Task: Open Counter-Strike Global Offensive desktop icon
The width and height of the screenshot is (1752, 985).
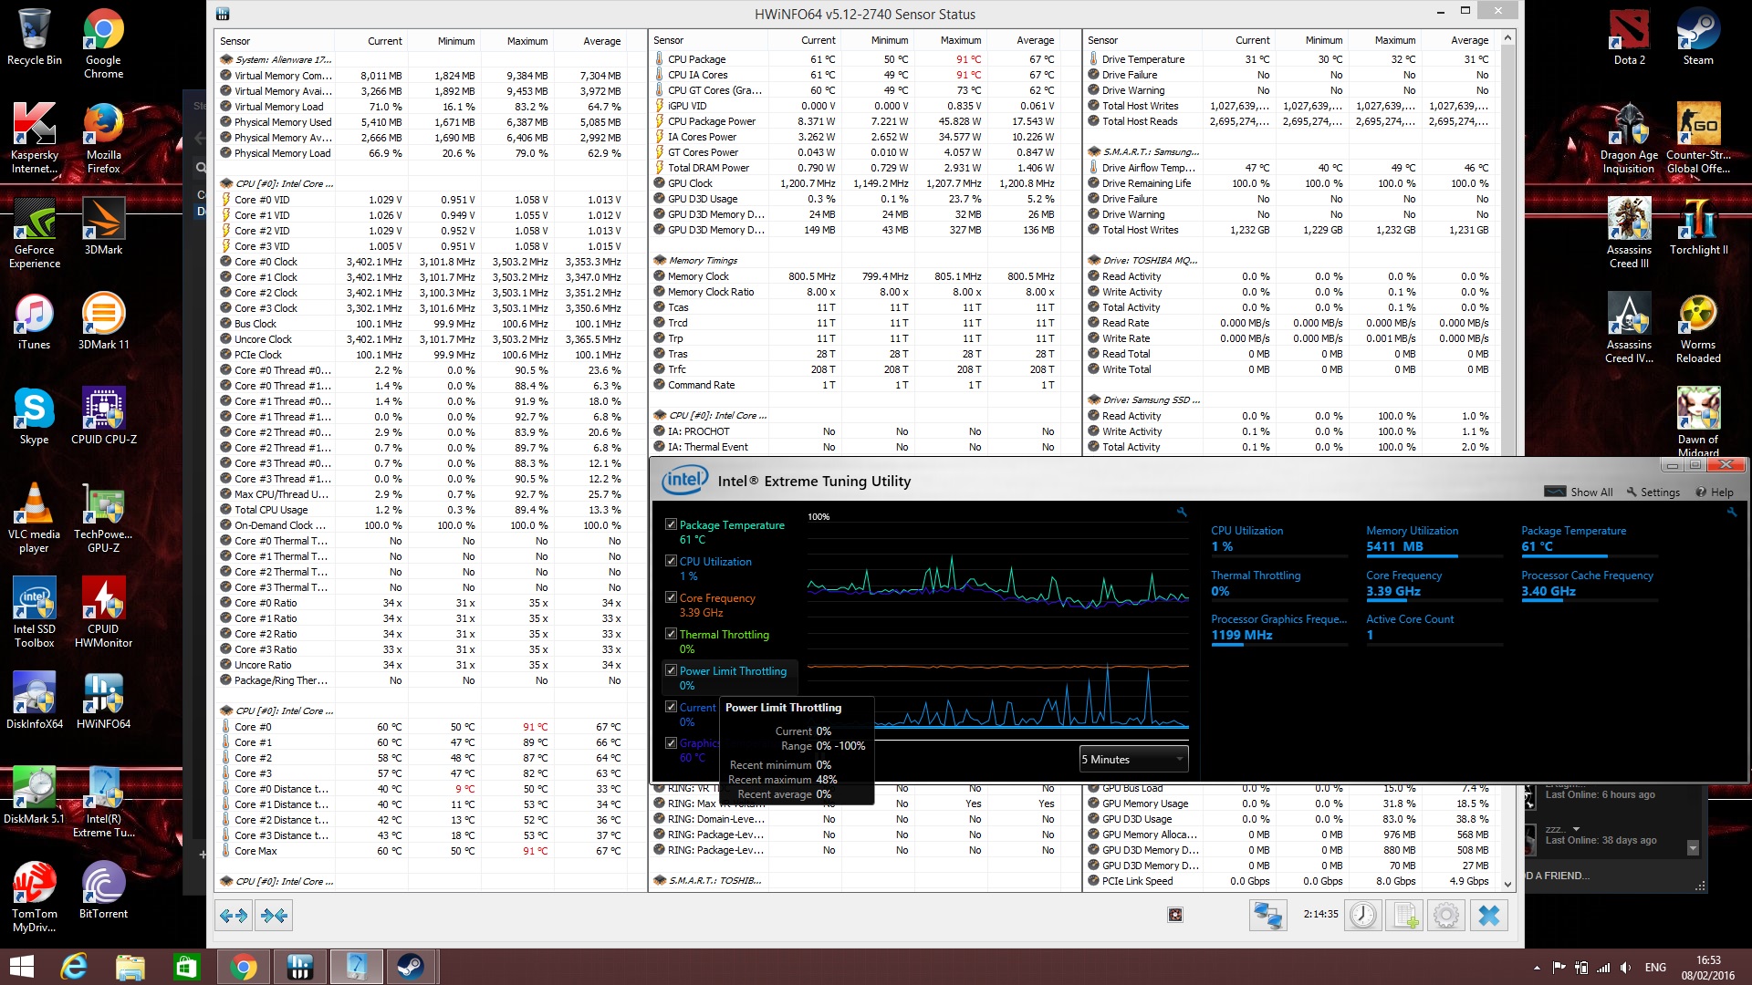Action: pyautogui.click(x=1698, y=139)
